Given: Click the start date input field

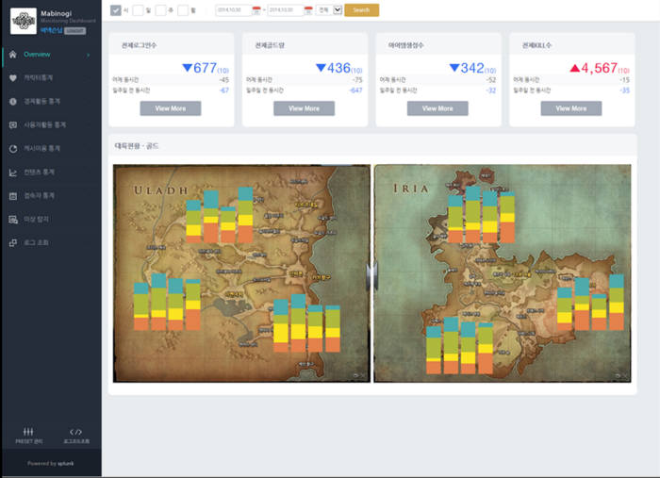Looking at the screenshot, I should (233, 10).
